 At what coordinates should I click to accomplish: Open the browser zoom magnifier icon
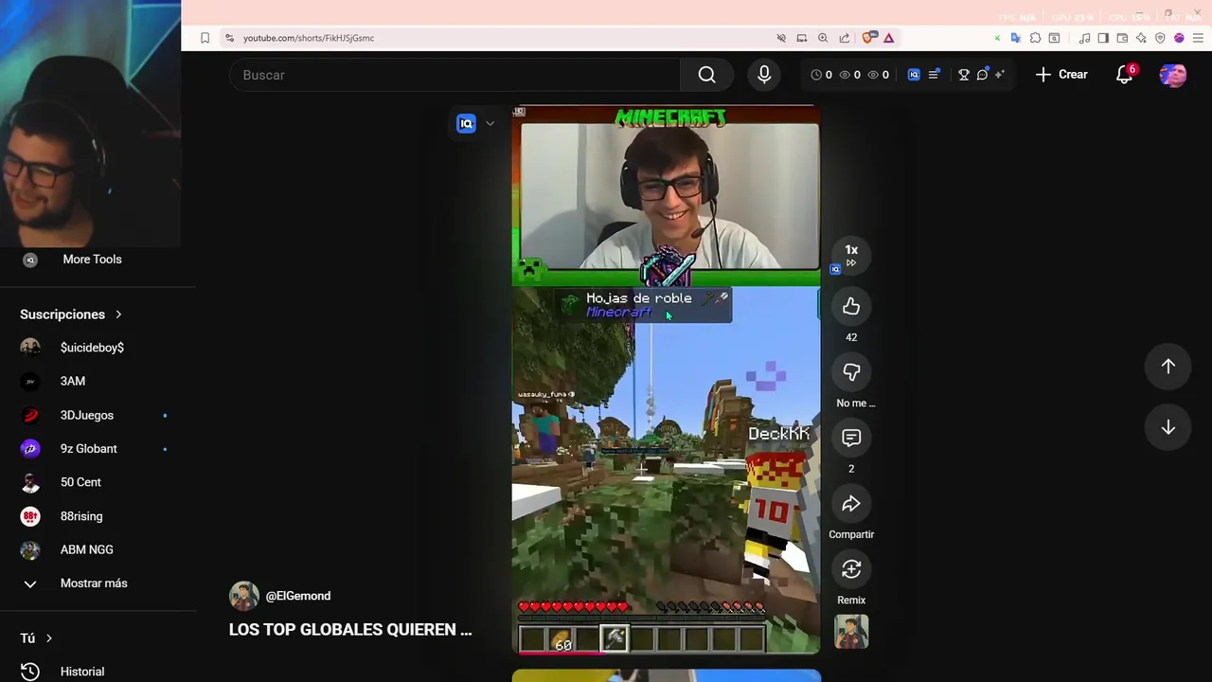tap(823, 38)
